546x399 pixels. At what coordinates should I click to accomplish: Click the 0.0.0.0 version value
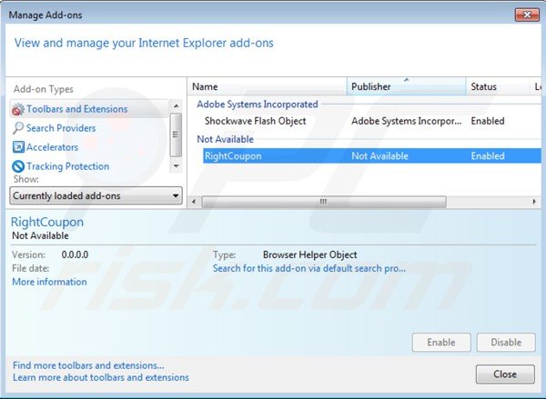pyautogui.click(x=75, y=254)
